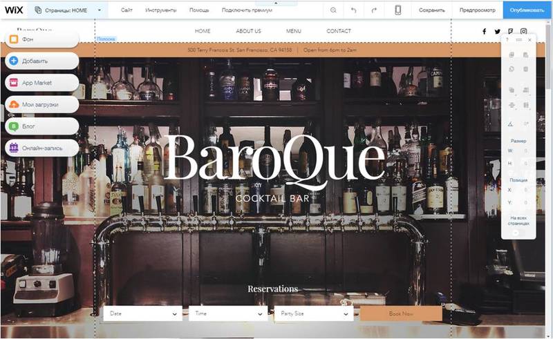Click the Добавить add elements button
This screenshot has width=553, height=339.
point(40,61)
